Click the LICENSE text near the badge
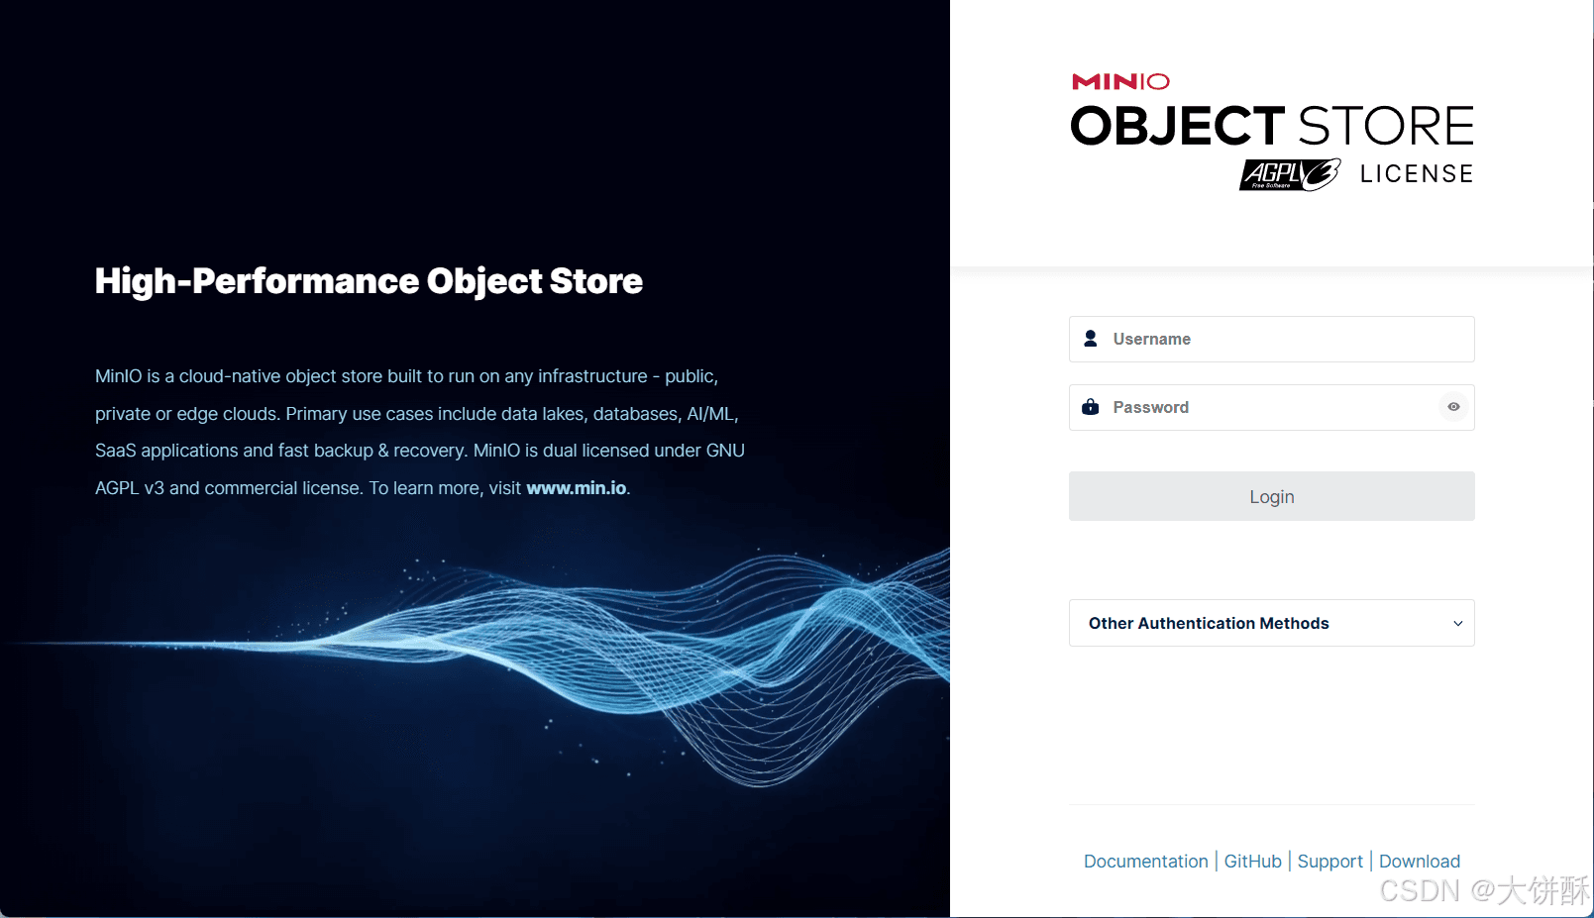 [1417, 174]
